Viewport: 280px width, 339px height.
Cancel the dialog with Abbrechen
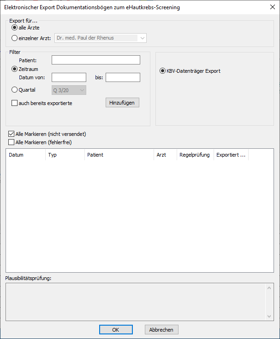(161, 330)
